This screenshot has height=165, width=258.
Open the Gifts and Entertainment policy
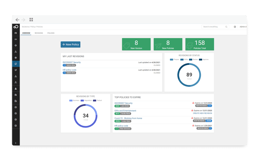click(125, 111)
